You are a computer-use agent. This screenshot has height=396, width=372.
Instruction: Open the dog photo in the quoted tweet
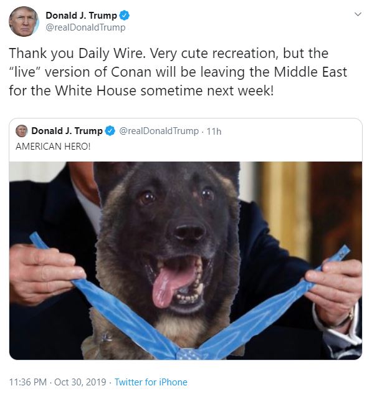point(186,261)
